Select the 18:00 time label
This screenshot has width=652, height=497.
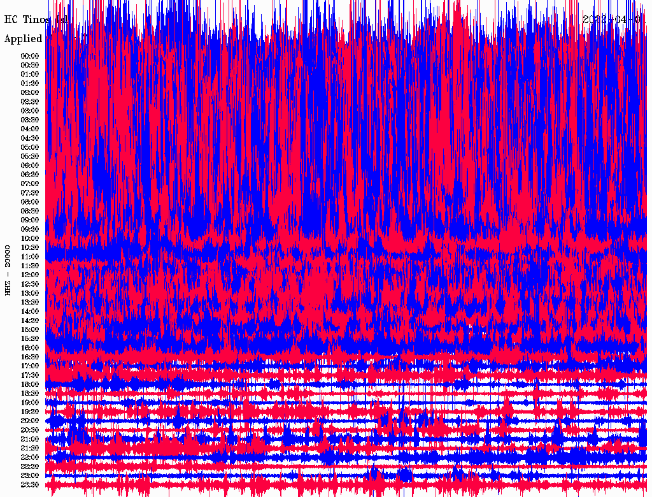pos(30,385)
